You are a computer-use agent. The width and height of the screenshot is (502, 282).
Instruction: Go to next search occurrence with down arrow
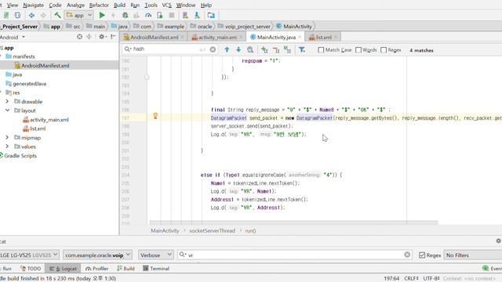[238, 49]
